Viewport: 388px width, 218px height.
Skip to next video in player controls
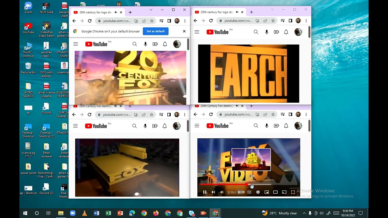pyautogui.click(x=213, y=192)
